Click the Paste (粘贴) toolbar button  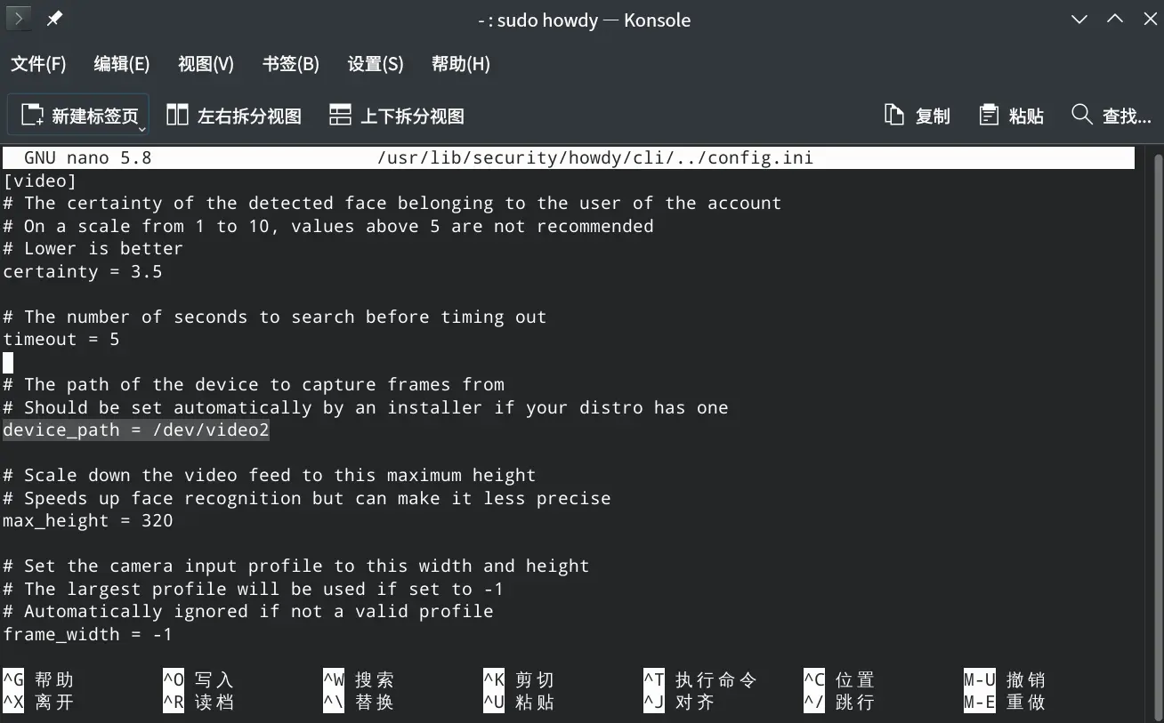coord(1011,116)
